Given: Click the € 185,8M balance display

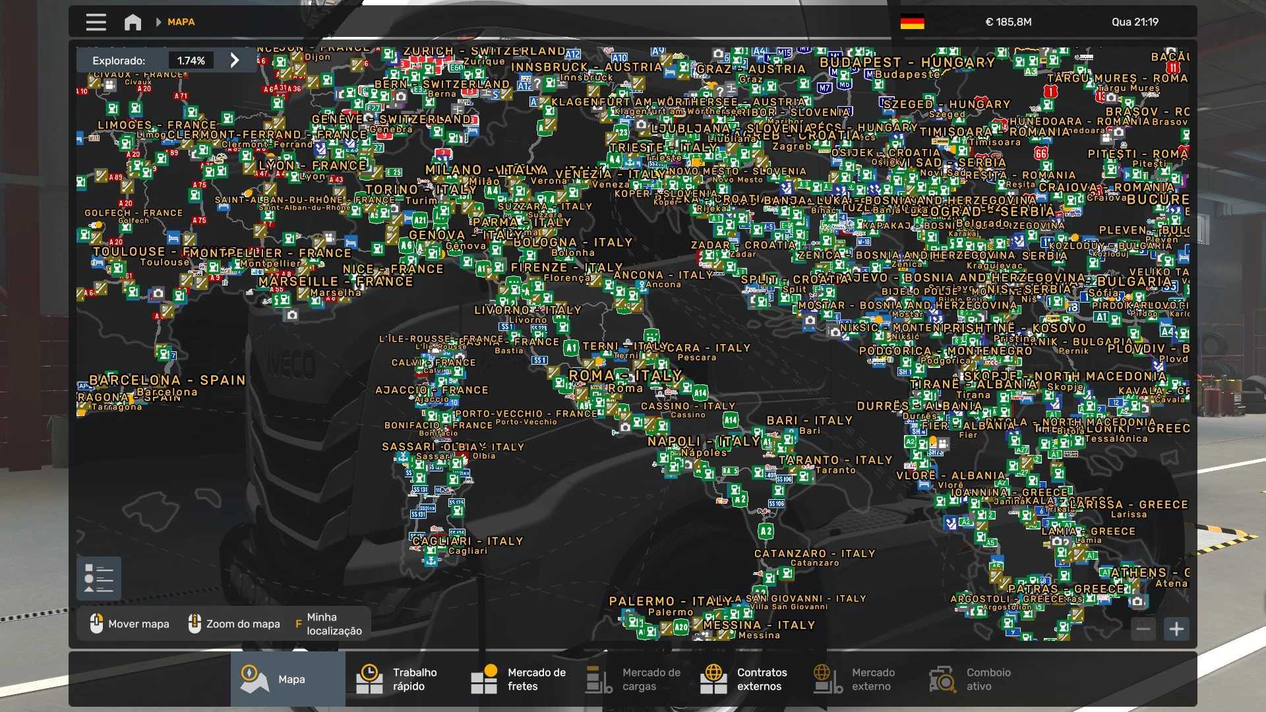Looking at the screenshot, I should coord(1008,22).
